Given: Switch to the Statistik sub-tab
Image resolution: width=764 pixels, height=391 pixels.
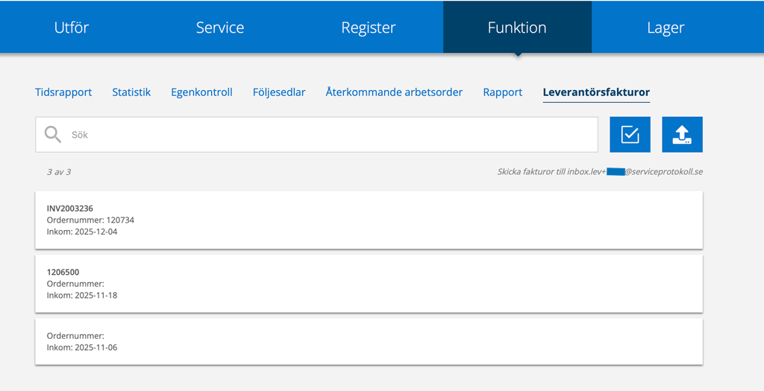Looking at the screenshot, I should point(131,92).
